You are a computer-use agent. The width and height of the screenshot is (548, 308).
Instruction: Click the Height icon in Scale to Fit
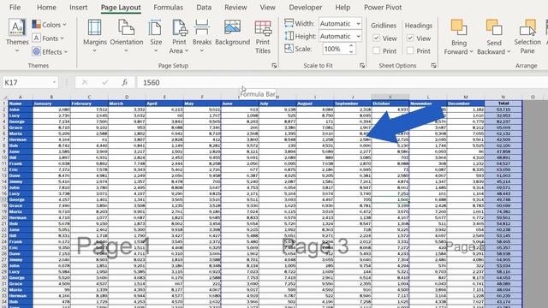point(289,36)
